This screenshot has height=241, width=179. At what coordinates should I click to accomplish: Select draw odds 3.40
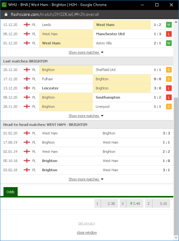point(132,203)
